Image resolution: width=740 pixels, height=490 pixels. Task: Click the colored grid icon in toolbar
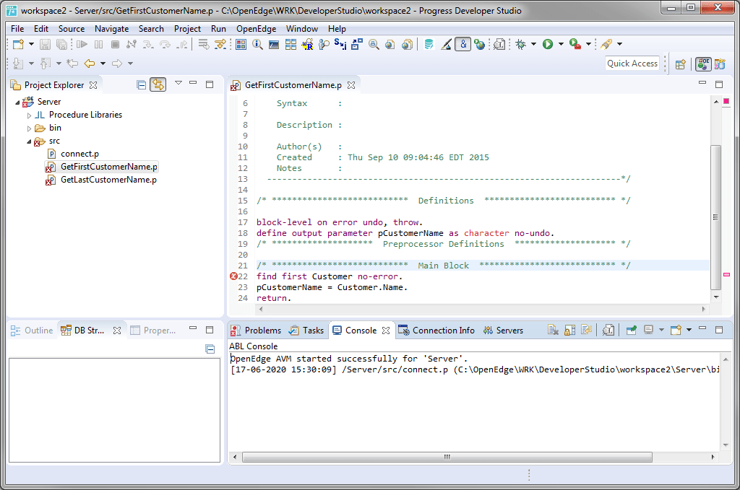coord(241,44)
